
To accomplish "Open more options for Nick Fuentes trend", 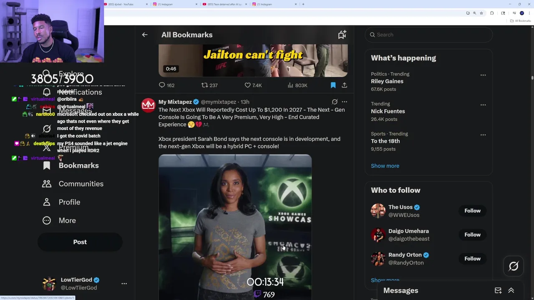I will [x=483, y=105].
